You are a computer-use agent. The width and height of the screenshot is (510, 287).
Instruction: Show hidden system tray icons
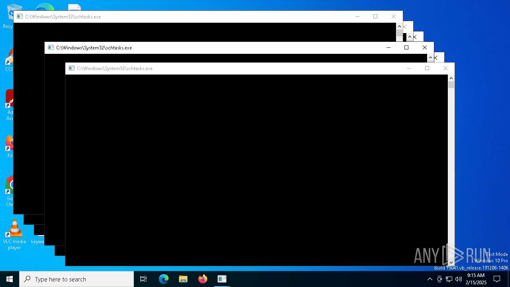click(430, 279)
